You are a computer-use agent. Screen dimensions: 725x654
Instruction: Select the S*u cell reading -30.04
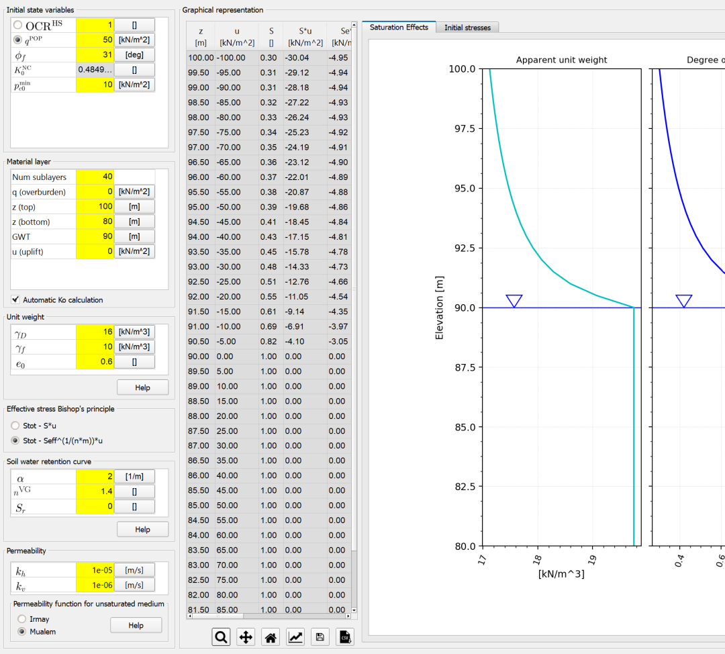coord(305,58)
